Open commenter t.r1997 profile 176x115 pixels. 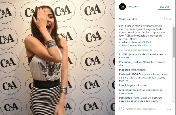click(x=123, y=54)
